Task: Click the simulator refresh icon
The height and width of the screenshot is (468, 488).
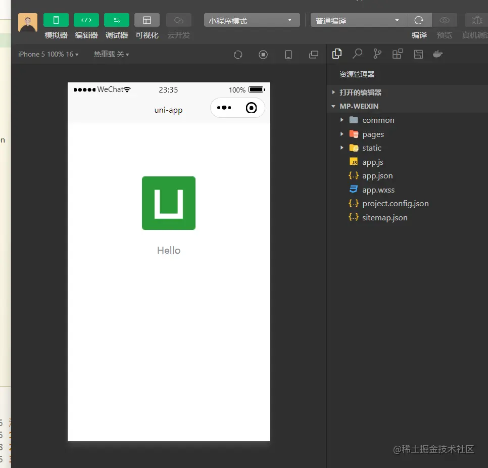Action: [x=238, y=55]
